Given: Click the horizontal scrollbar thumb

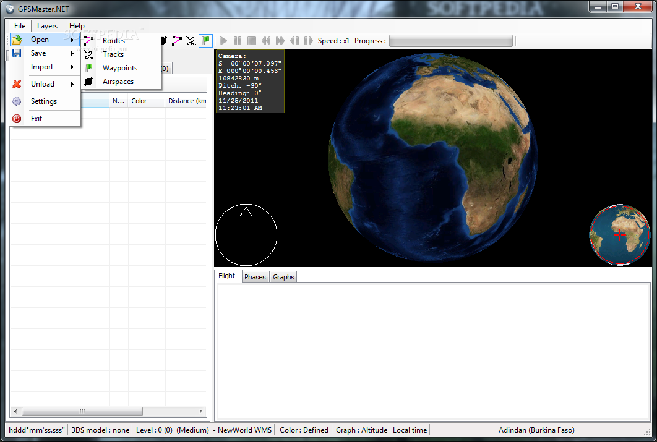Looking at the screenshot, I should (82, 412).
